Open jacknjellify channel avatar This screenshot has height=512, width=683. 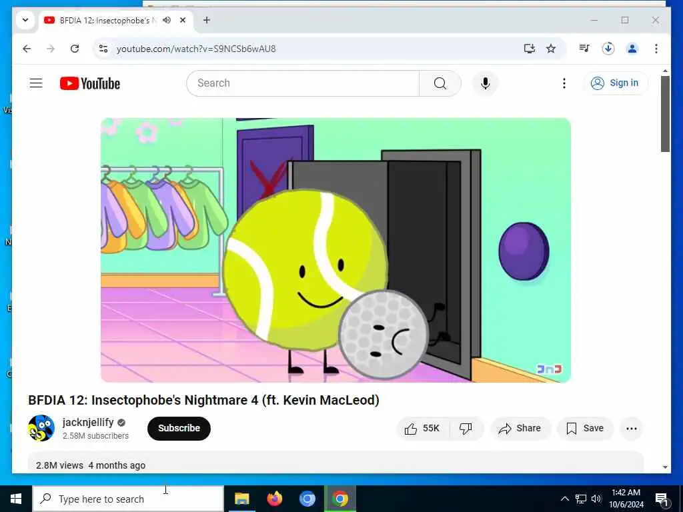pos(41,428)
